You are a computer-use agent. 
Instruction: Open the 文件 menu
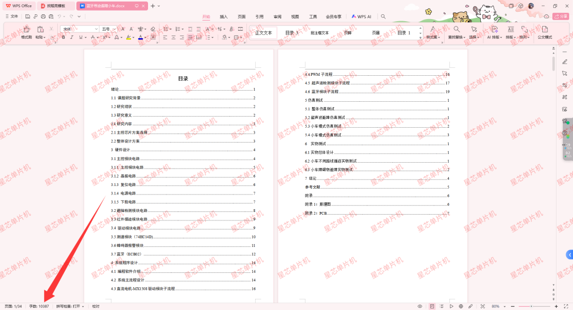point(12,16)
